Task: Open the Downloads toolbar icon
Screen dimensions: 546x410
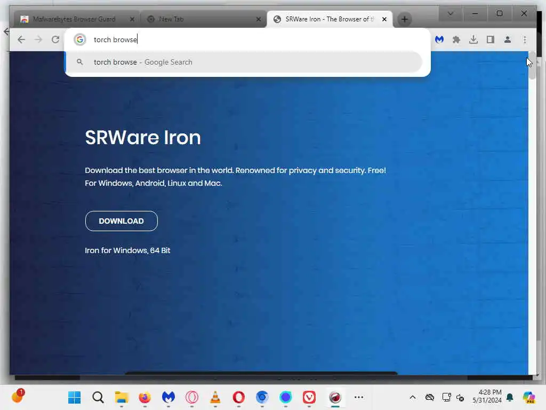Action: (x=473, y=40)
